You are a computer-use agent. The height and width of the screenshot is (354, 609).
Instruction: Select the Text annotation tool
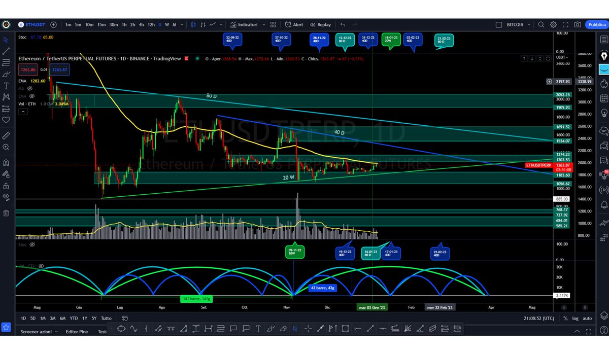[x=6, y=86]
